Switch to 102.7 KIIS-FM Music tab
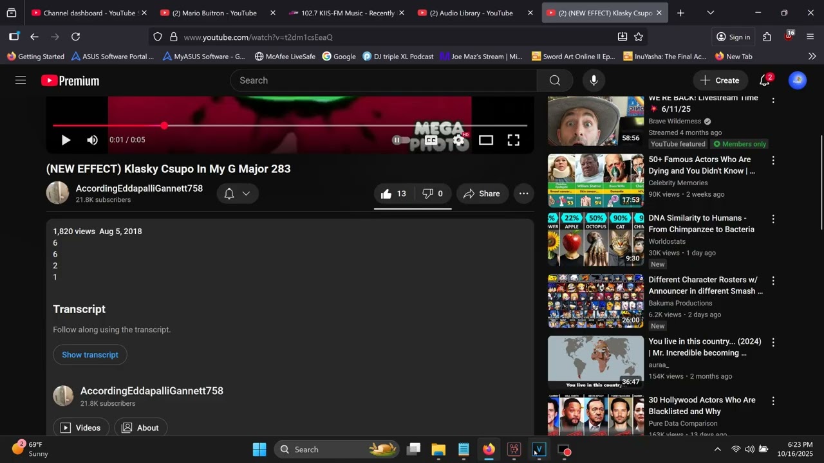The image size is (824, 463). pos(346,13)
